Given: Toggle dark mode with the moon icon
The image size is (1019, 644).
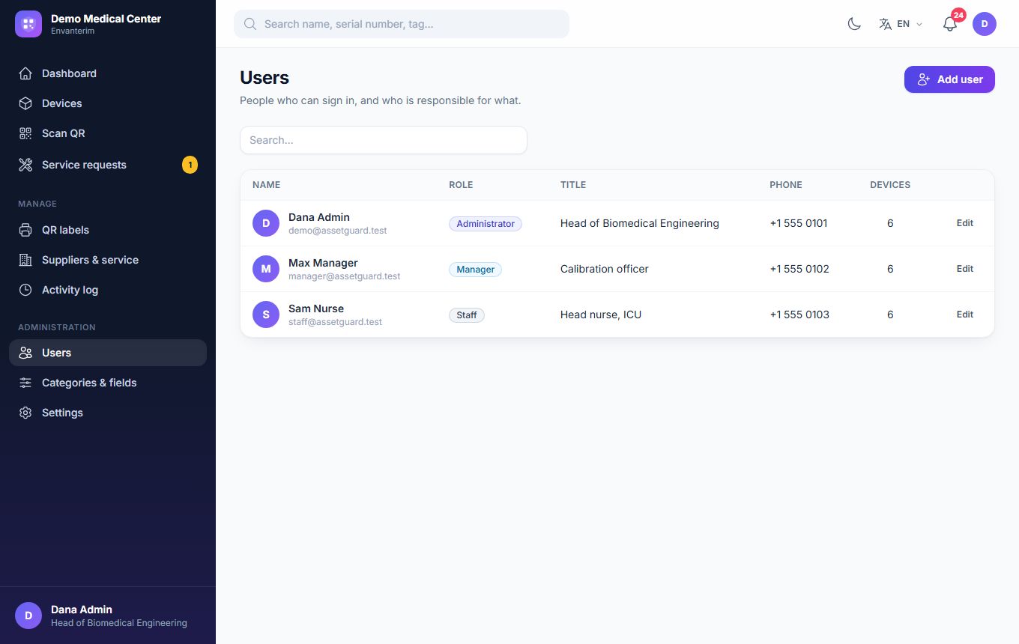Looking at the screenshot, I should [854, 24].
